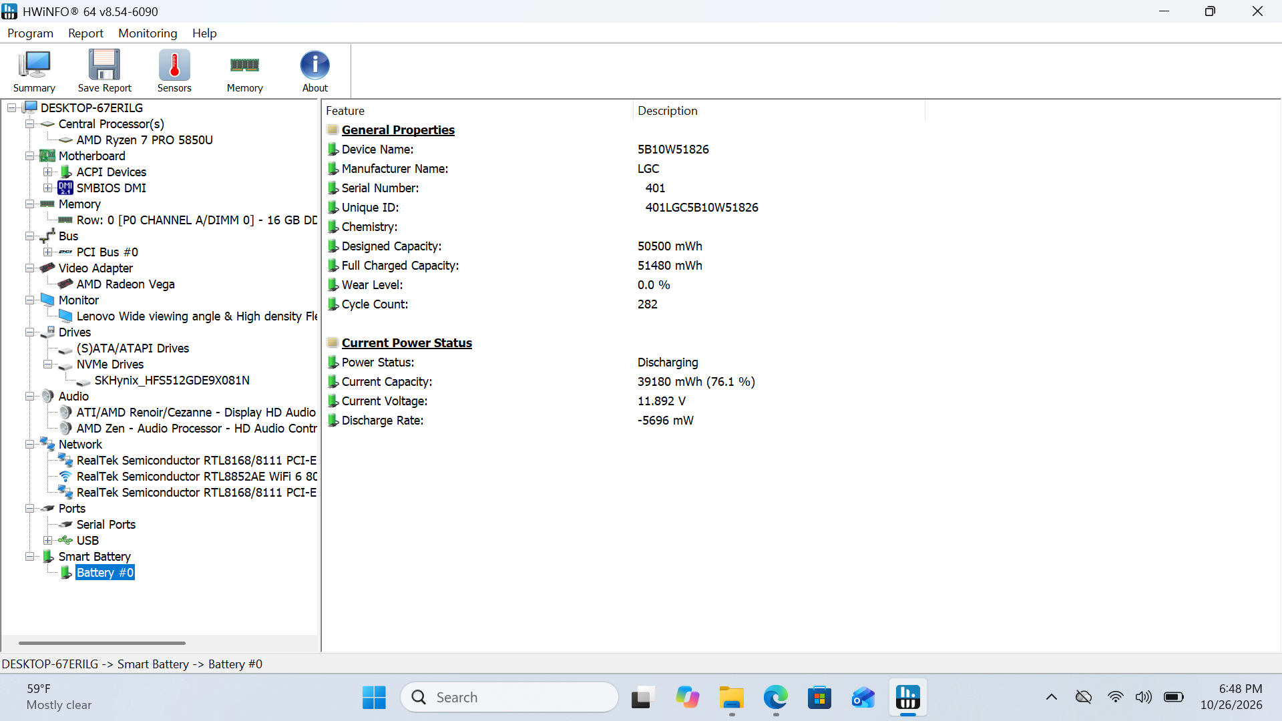Open the Outlook taskbar icon
1282x721 pixels.
[863, 698]
